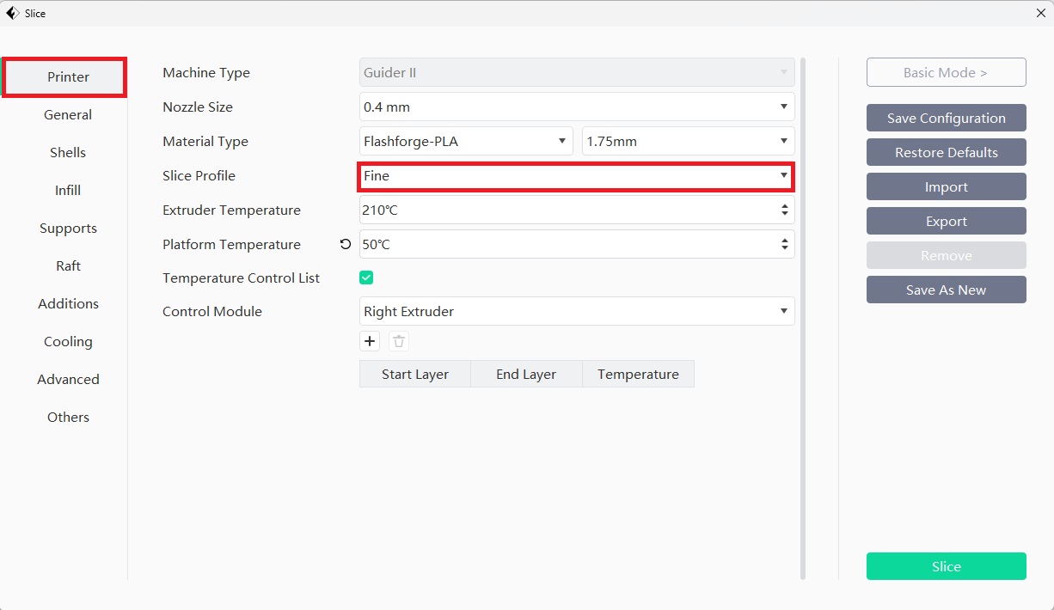The height and width of the screenshot is (610, 1054).
Task: Click the reset arrow beside Platform Temperature
Action: tap(346, 244)
